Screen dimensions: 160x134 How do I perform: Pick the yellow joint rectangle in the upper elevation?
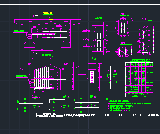tap(51, 21)
